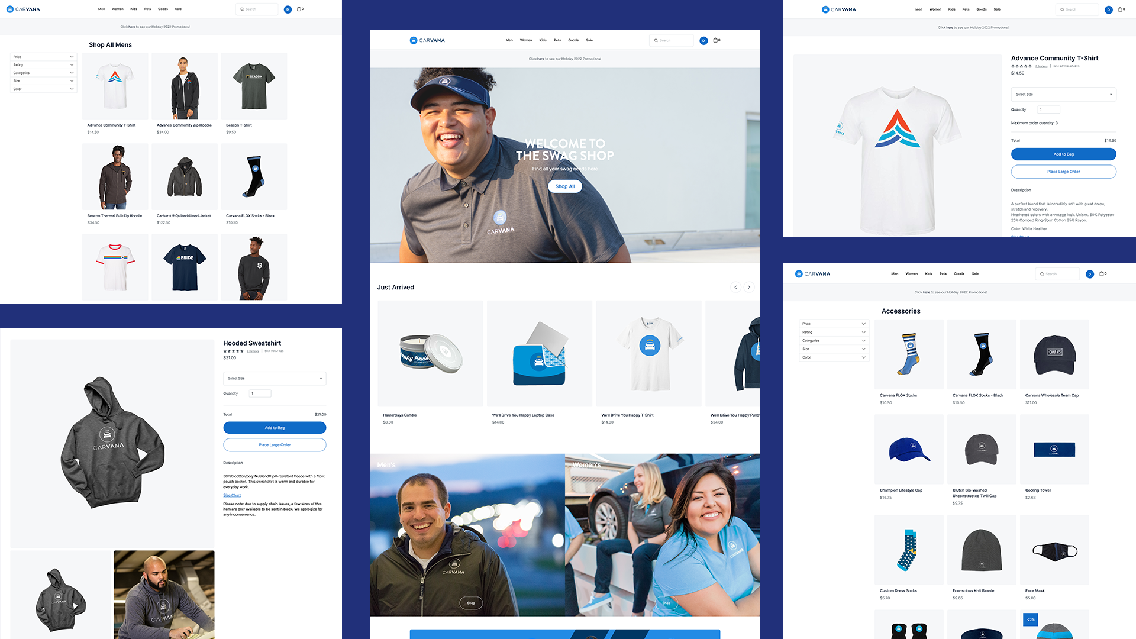Expand the Size filter in Shop All Mens
This screenshot has width=1136, height=639.
point(43,81)
